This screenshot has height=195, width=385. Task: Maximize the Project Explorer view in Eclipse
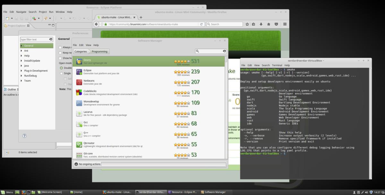pyautogui.click(x=53, y=25)
